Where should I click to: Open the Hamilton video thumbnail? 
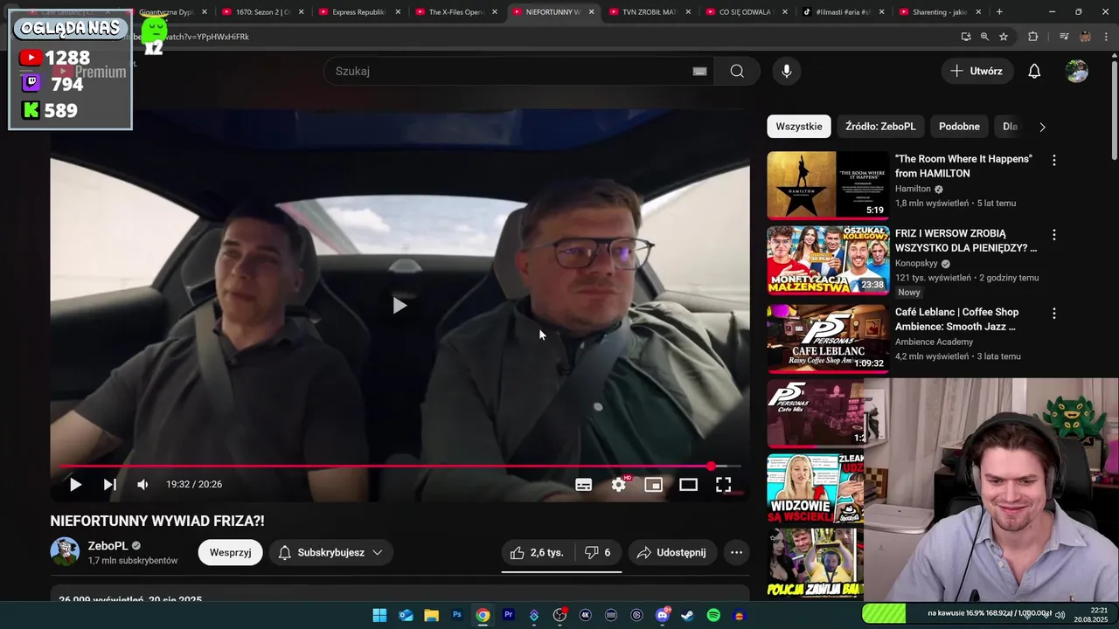828,185
